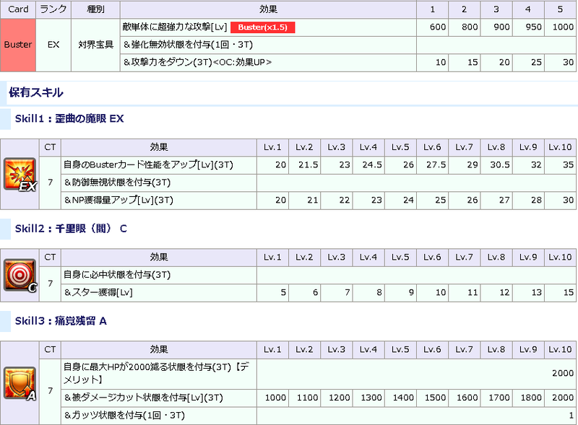Viewport: 578px width, 425px height.
Task: Click Skill1 table 効果 column header
Action: [159, 147]
